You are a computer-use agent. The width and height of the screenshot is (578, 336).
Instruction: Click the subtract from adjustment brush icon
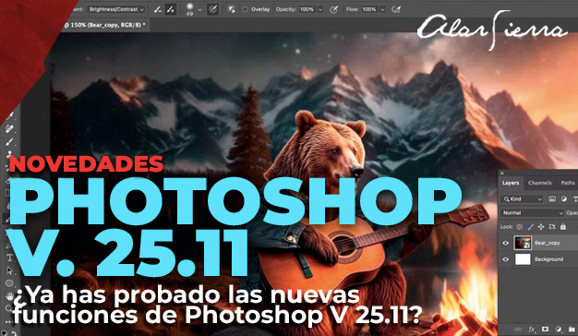[158, 9]
